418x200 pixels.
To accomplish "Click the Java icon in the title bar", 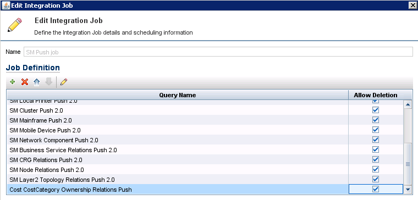I will (5, 5).
